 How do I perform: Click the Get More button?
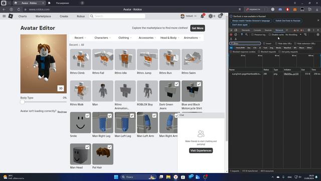pyautogui.click(x=198, y=28)
